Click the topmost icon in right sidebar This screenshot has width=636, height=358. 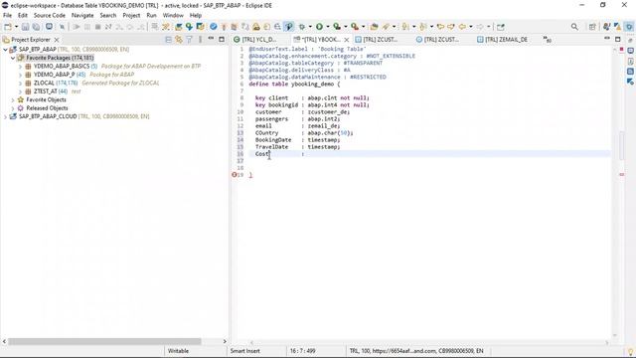tap(630, 40)
